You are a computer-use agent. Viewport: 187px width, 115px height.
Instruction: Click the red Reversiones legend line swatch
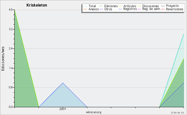click(x=163, y=9)
